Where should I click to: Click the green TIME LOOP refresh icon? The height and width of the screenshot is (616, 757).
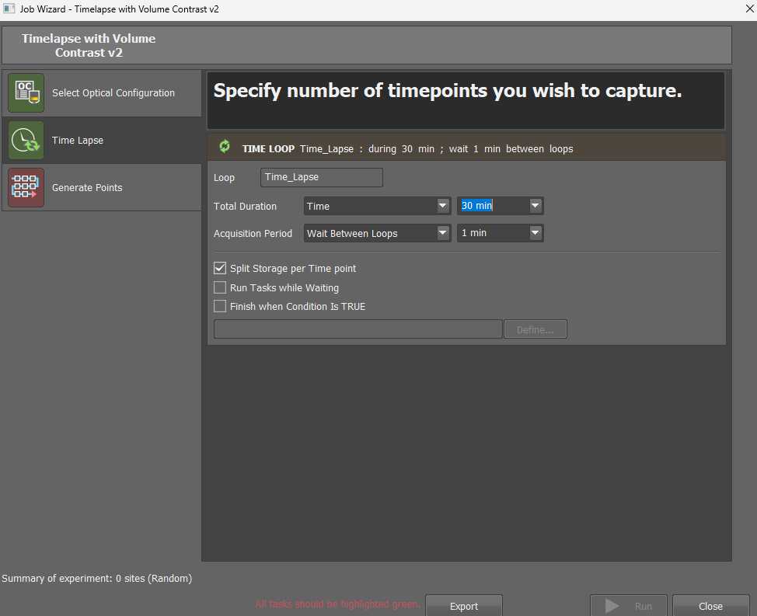pyautogui.click(x=225, y=146)
